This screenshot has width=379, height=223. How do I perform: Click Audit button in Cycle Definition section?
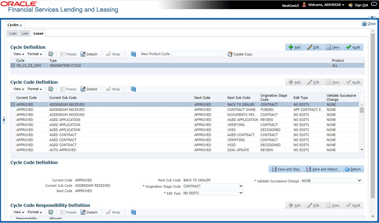click(353, 47)
